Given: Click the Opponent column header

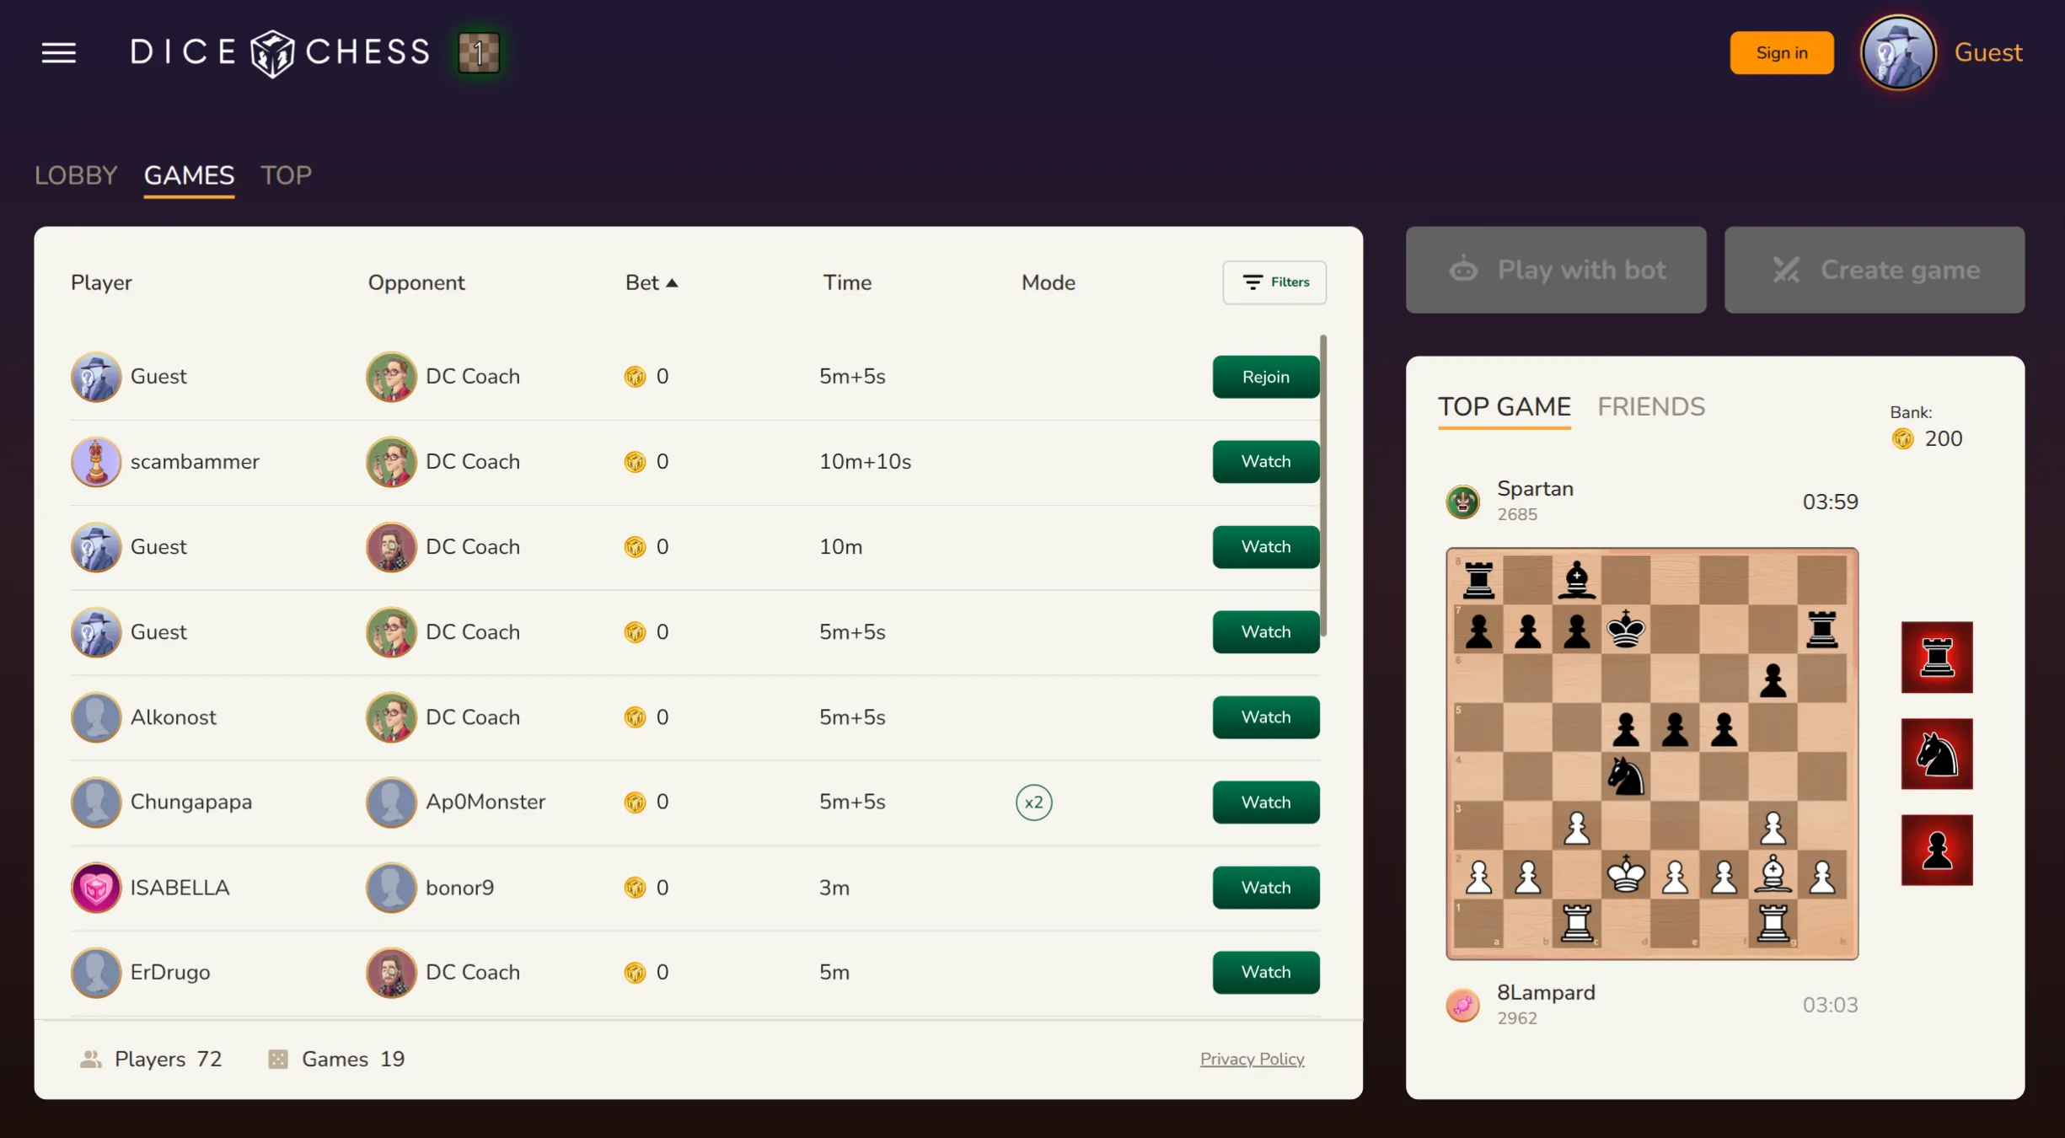Looking at the screenshot, I should point(416,283).
